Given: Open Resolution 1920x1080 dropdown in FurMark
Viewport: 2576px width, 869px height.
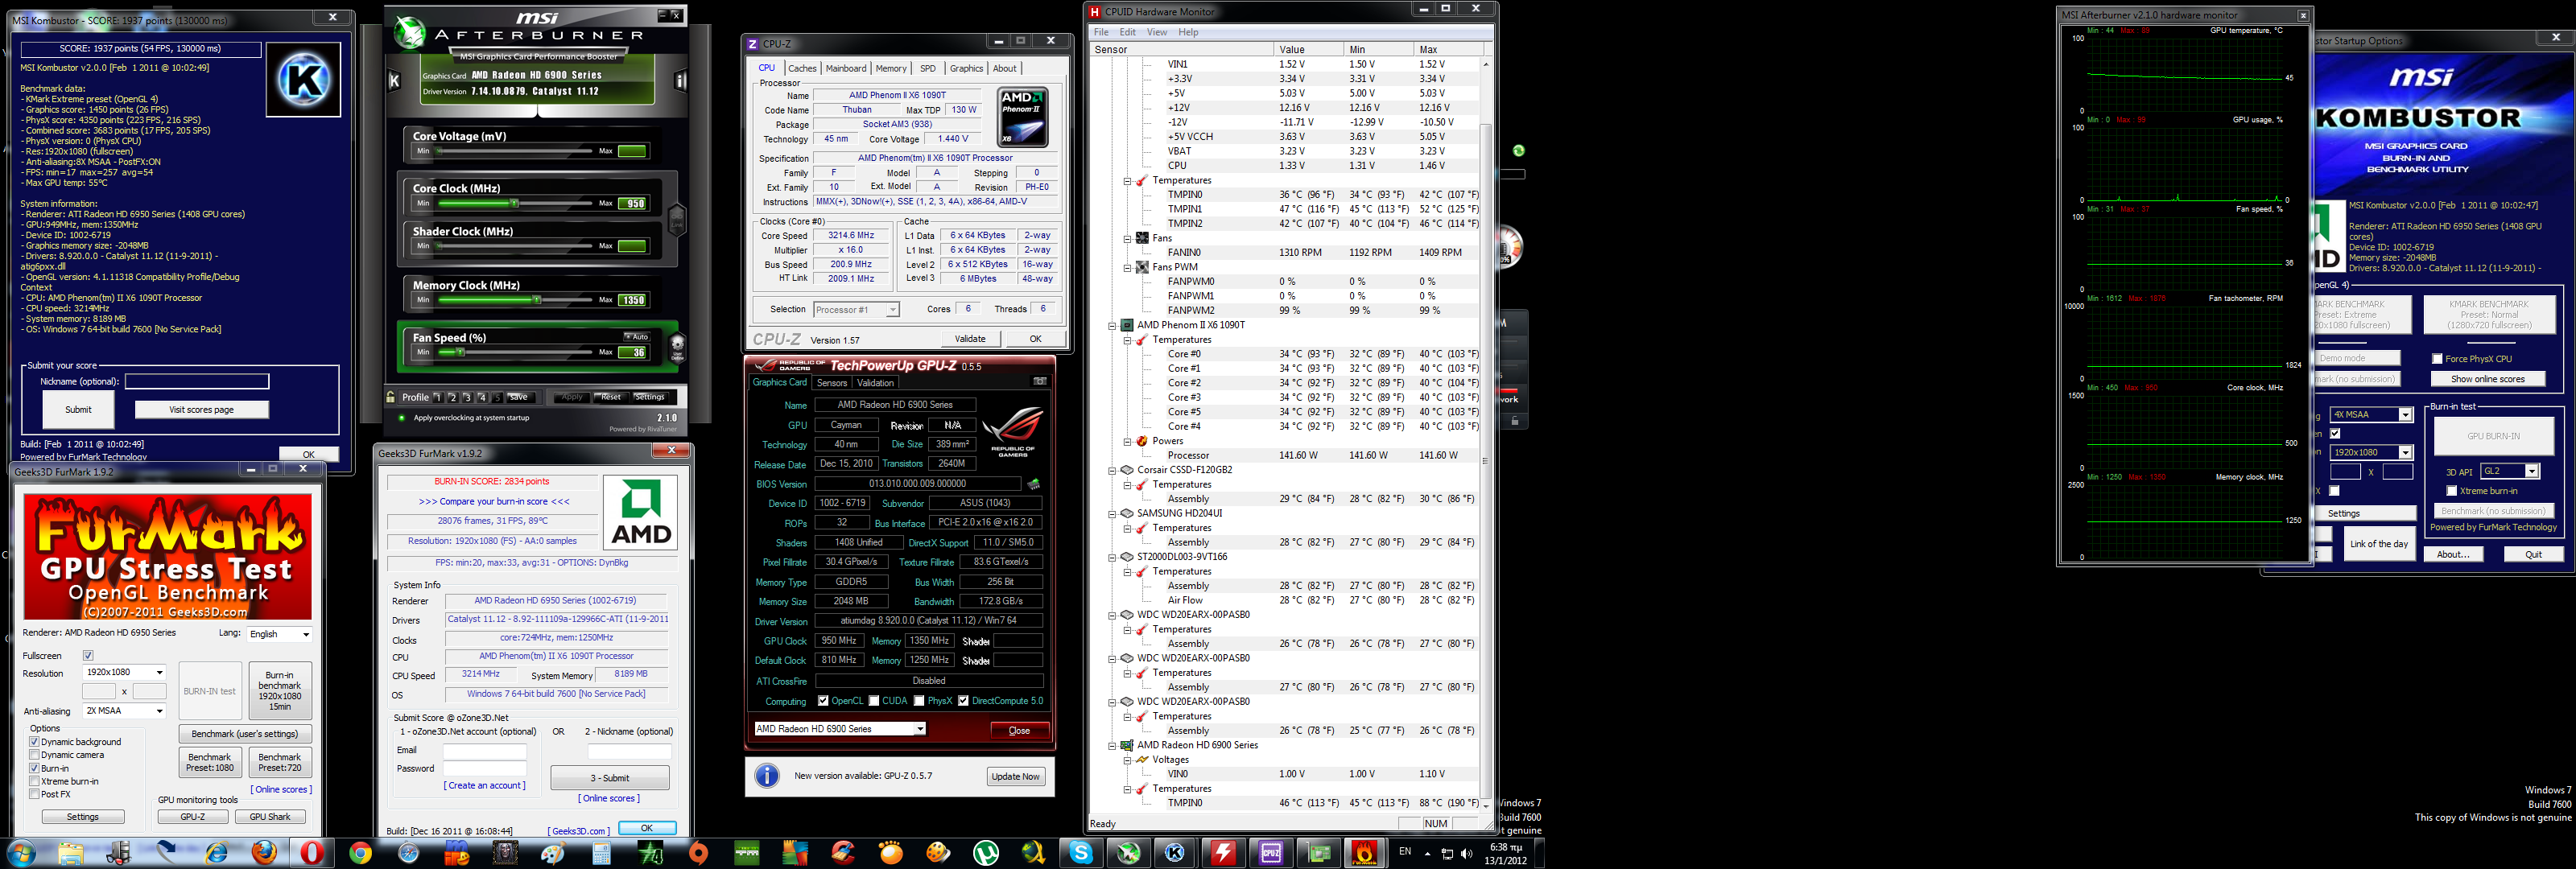Looking at the screenshot, I should (125, 672).
